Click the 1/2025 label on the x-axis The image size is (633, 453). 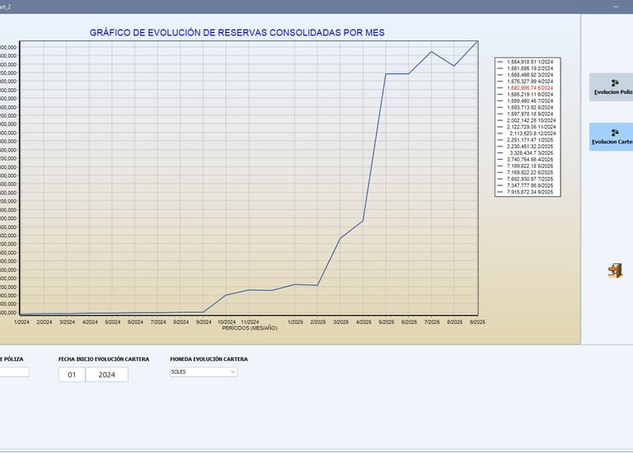coord(296,322)
